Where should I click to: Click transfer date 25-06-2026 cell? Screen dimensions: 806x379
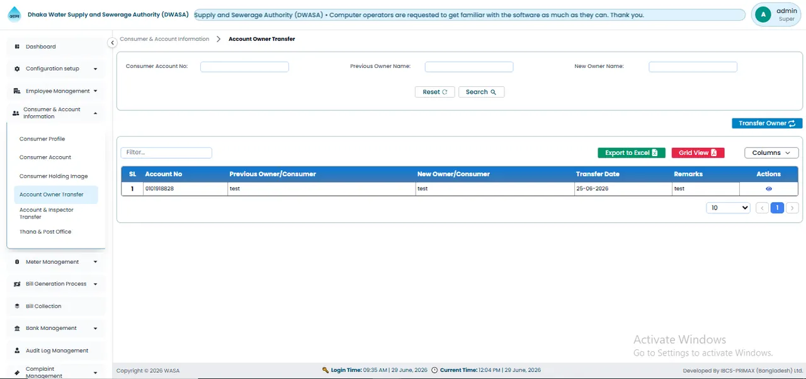(x=622, y=189)
